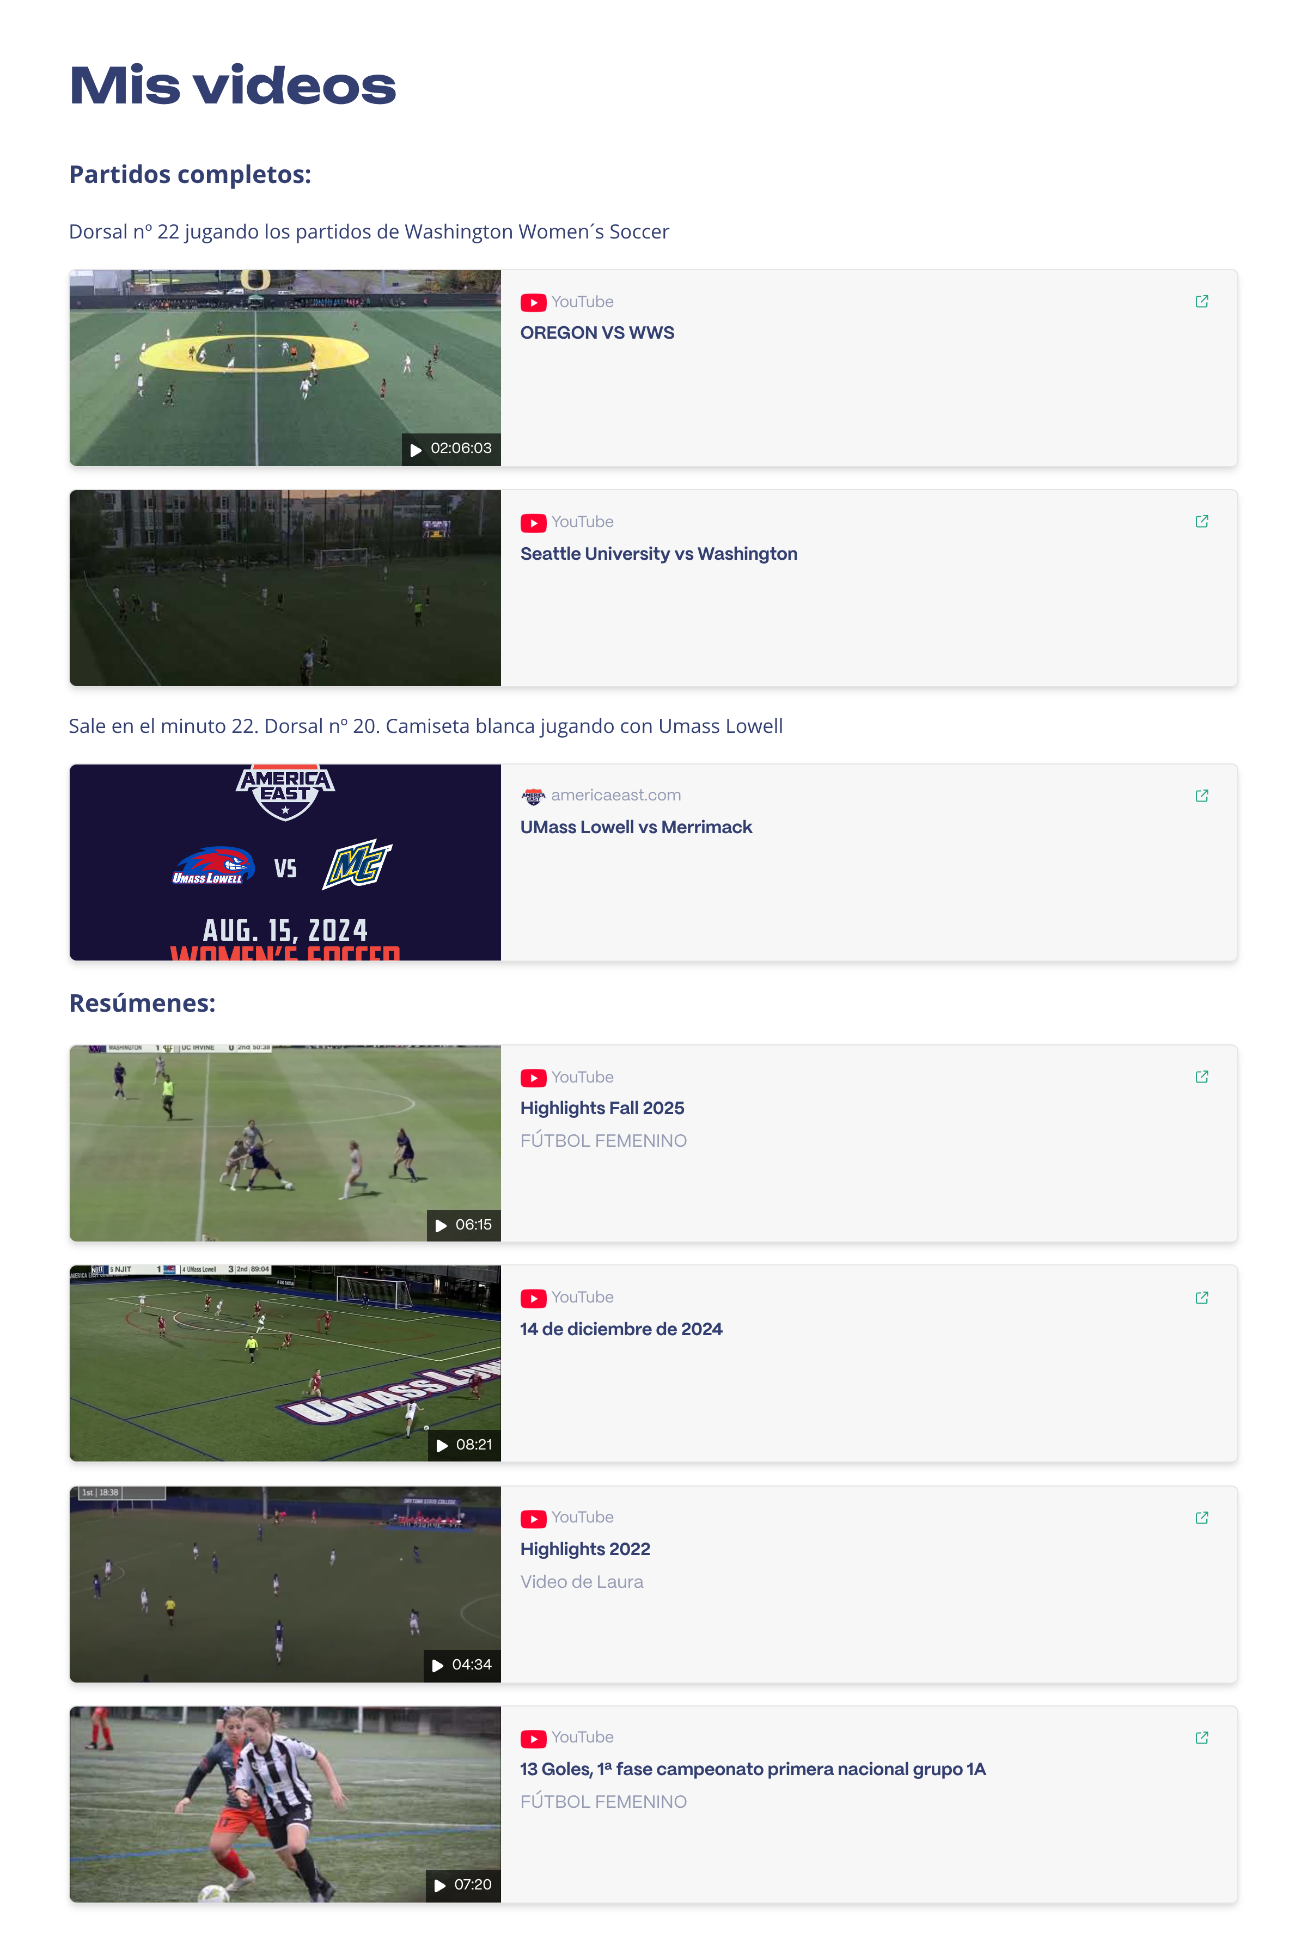Screen dimensions: 1307x1957
Task: Open Seattle University vs Washington thumbnail
Action: [285, 588]
